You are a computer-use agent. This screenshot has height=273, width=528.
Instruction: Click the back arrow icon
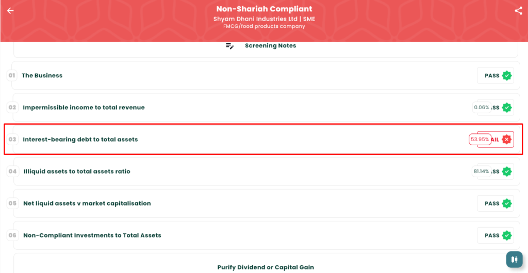10,11
